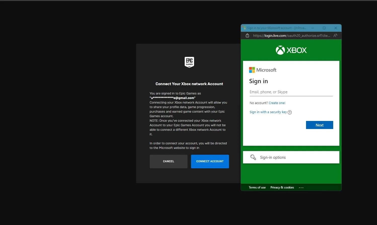Screen dimensions: 377x225
Task: Click the Connect Account button
Action: [x=210, y=161]
